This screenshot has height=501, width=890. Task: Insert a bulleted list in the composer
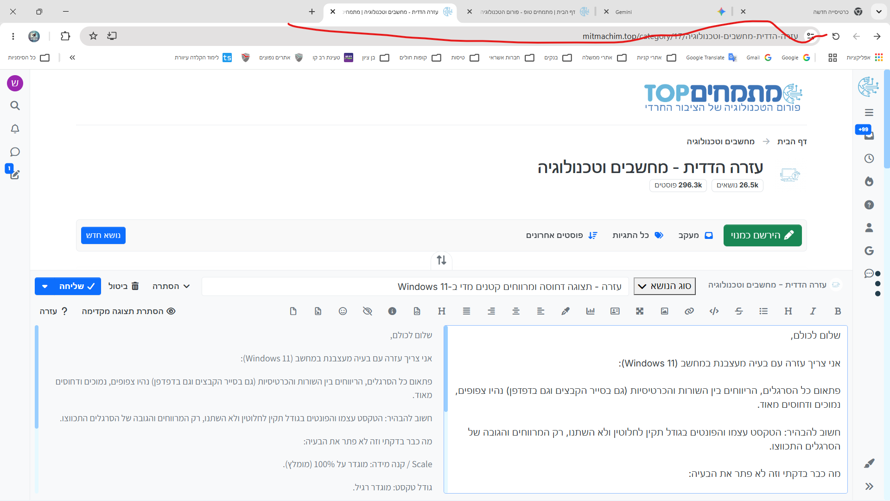pos(763,311)
